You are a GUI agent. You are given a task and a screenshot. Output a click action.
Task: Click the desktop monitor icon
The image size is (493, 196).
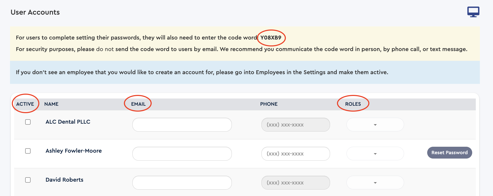tap(473, 12)
